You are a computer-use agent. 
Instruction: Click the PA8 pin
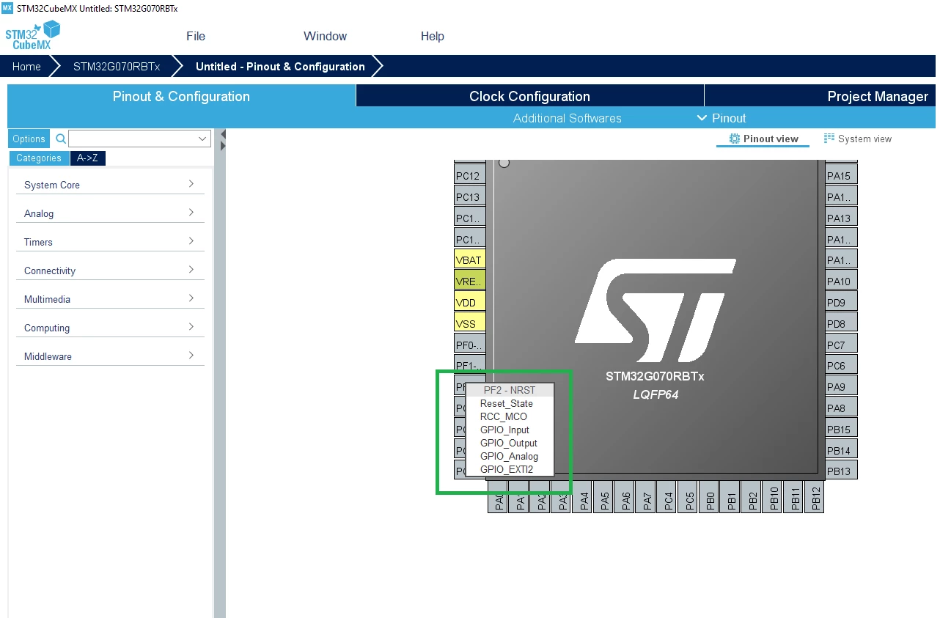tap(841, 408)
